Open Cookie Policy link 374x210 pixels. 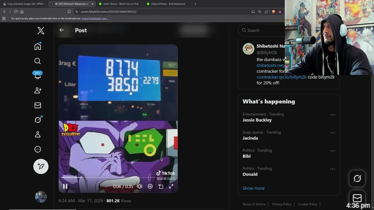click(x=307, y=204)
